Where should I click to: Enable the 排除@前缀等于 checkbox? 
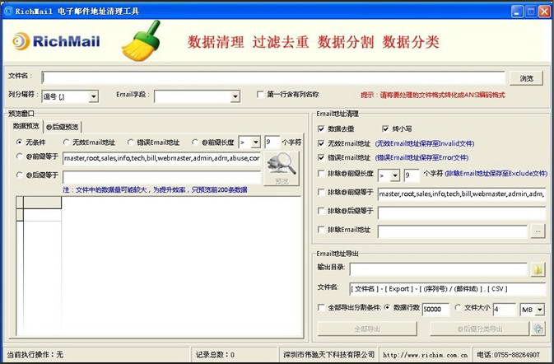coord(321,192)
